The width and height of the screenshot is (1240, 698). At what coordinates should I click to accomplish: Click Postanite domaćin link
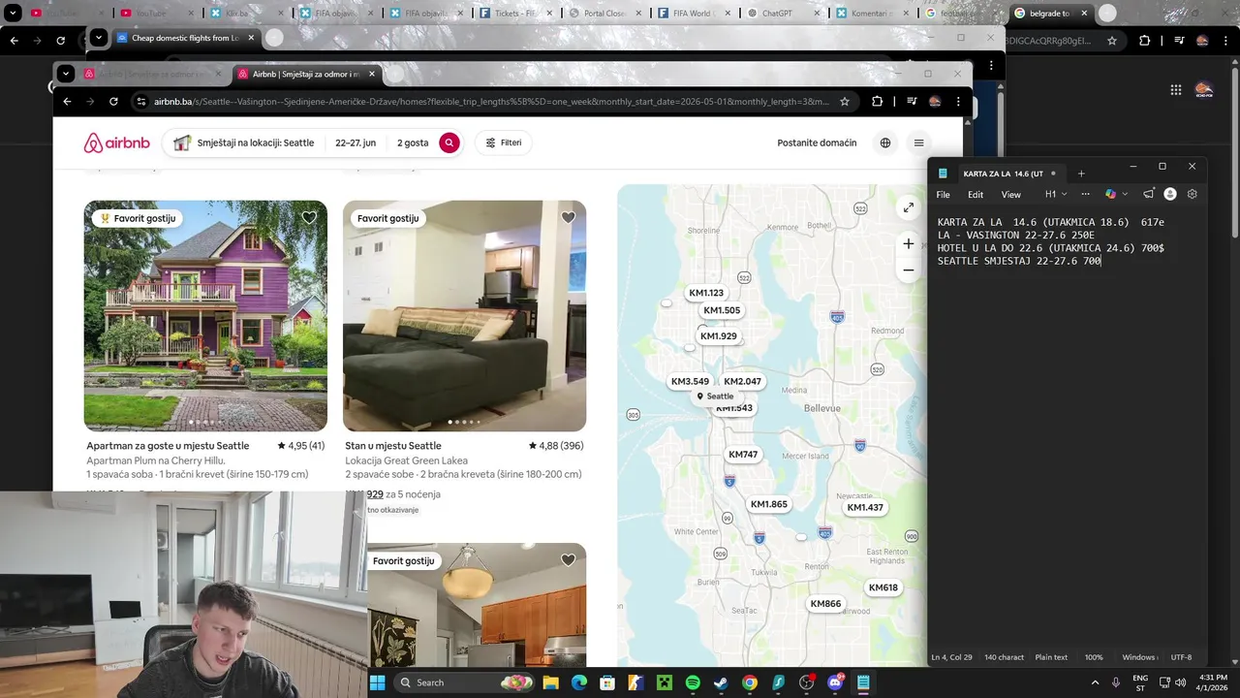point(817,143)
